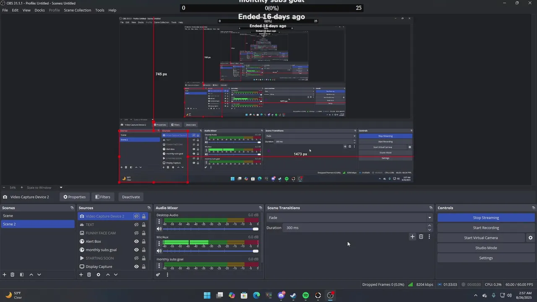Click the Deactivate button
The image size is (537, 302).
click(131, 197)
